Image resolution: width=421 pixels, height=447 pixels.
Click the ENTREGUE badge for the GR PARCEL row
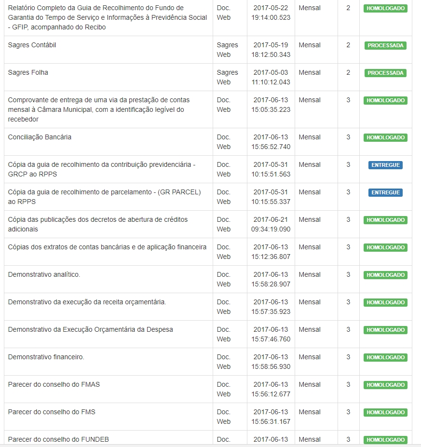click(x=385, y=192)
